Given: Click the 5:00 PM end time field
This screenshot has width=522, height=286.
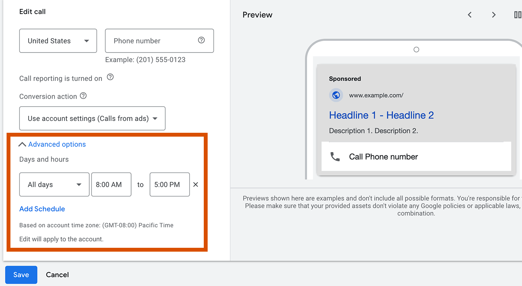Looking at the screenshot, I should pos(169,184).
